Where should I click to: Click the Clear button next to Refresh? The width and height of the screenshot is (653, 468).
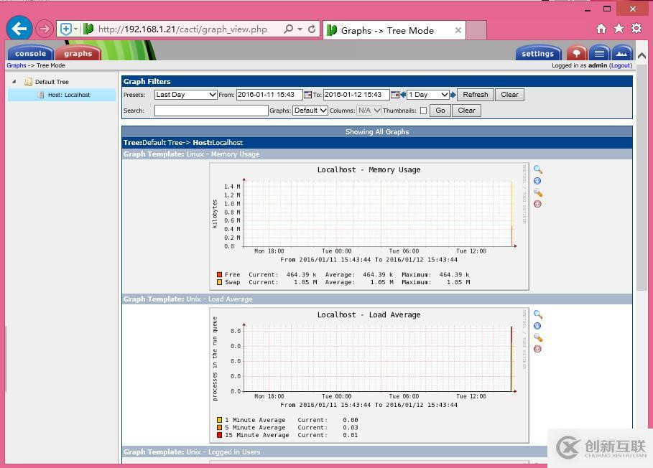509,95
